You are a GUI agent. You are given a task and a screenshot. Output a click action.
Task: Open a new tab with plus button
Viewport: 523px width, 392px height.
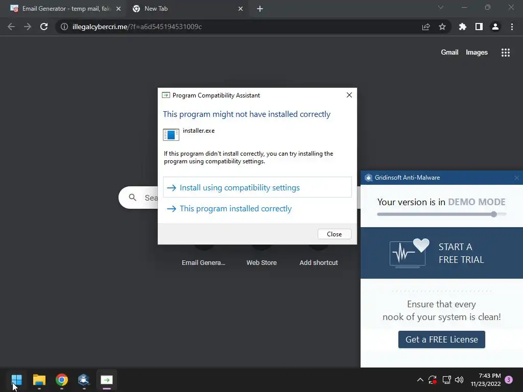pos(260,9)
